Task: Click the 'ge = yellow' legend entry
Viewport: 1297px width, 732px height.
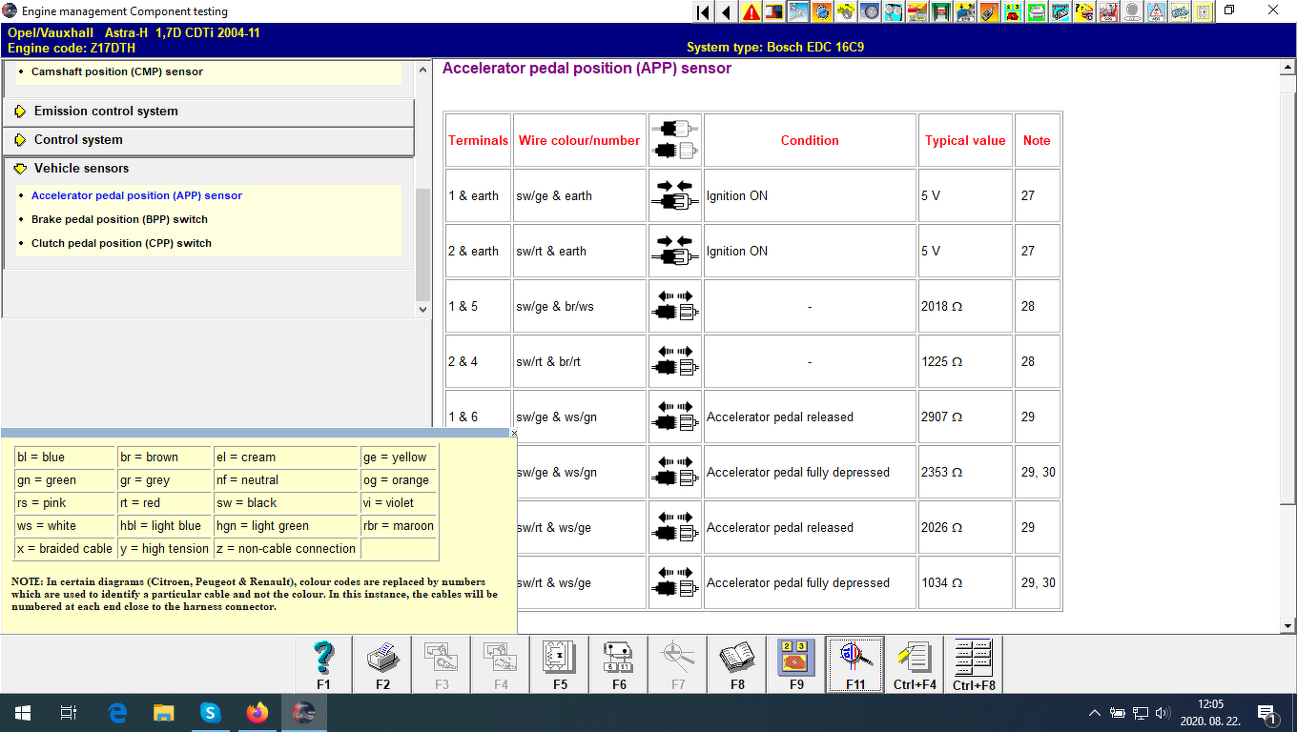Action: click(399, 457)
